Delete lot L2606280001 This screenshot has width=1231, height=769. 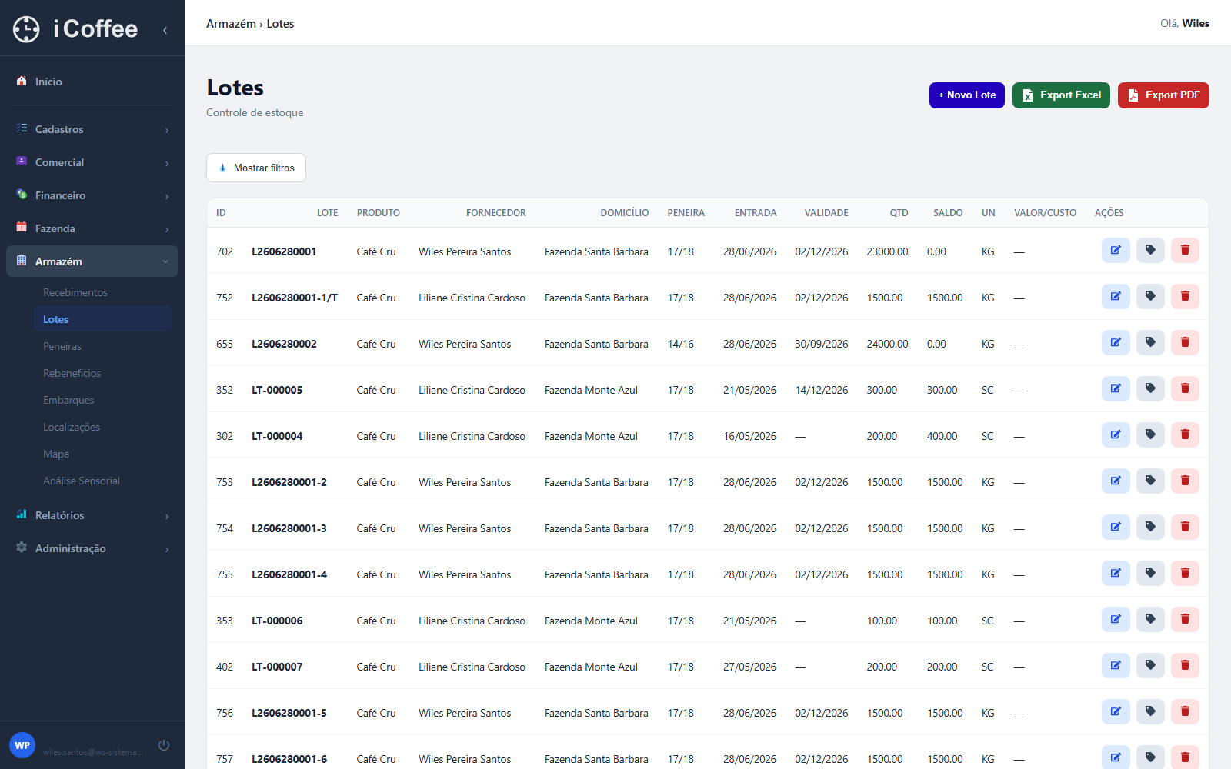pyautogui.click(x=1185, y=250)
